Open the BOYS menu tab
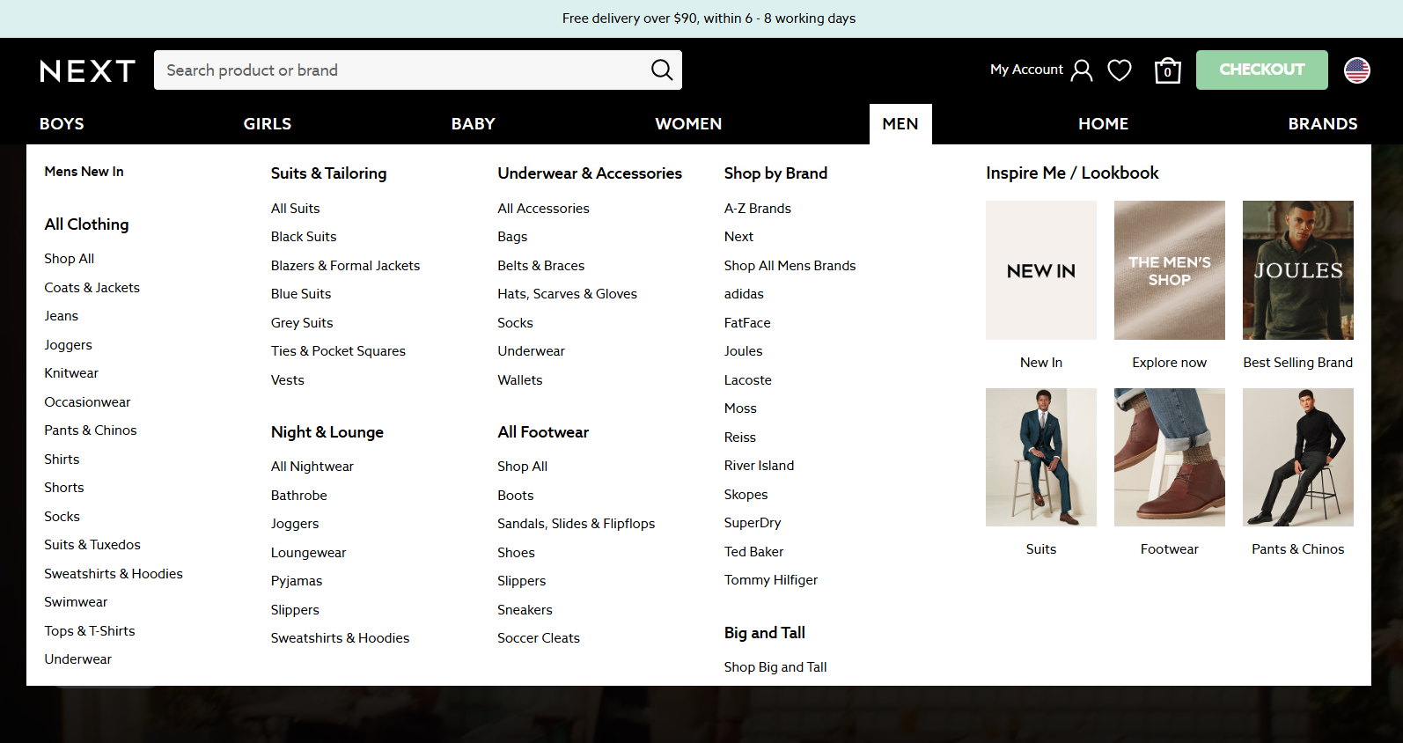The height and width of the screenshot is (743, 1403). pos(62,124)
